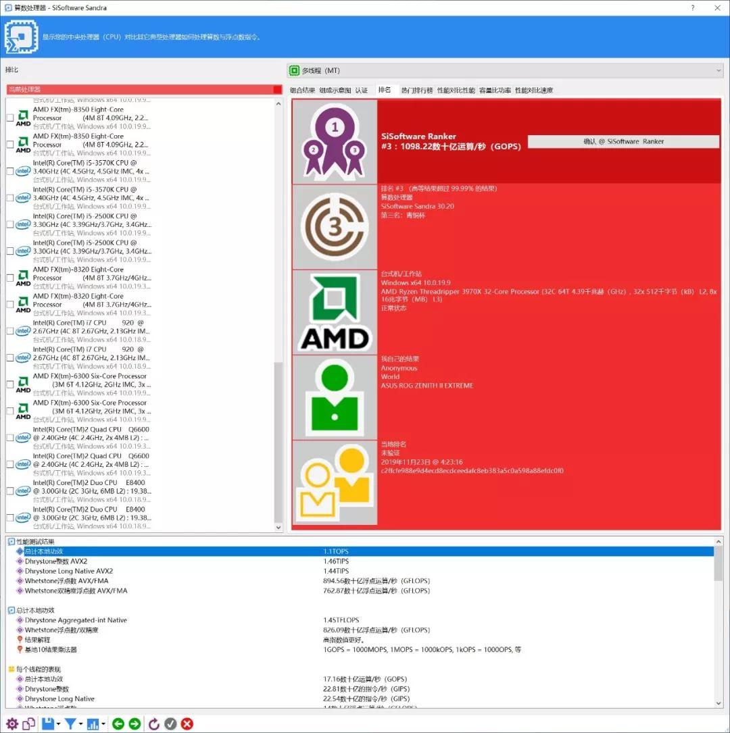
Task: Click the green chip icon beside 多线程 (MT)
Action: point(294,70)
